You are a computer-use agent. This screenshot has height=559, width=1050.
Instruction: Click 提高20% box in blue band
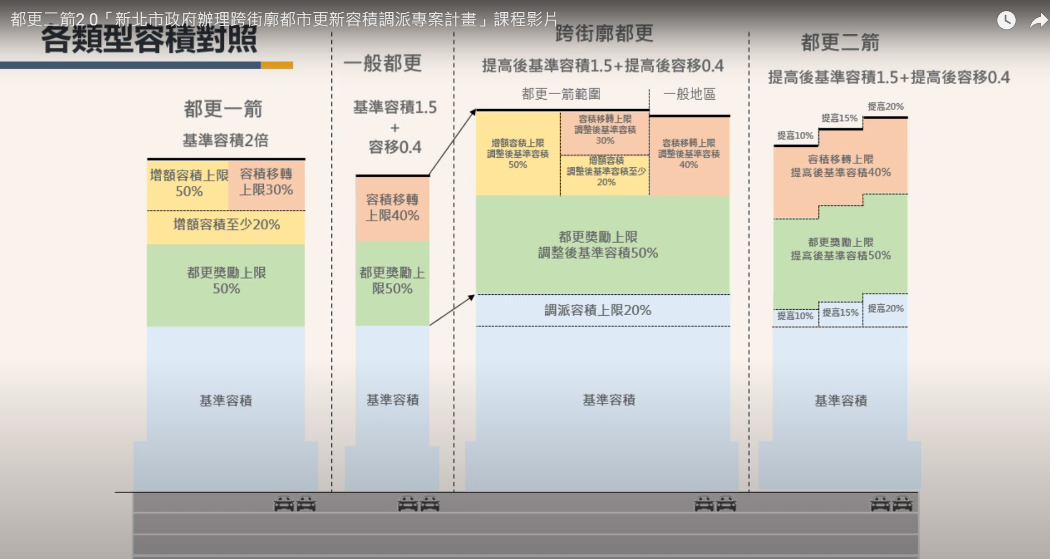[885, 309]
